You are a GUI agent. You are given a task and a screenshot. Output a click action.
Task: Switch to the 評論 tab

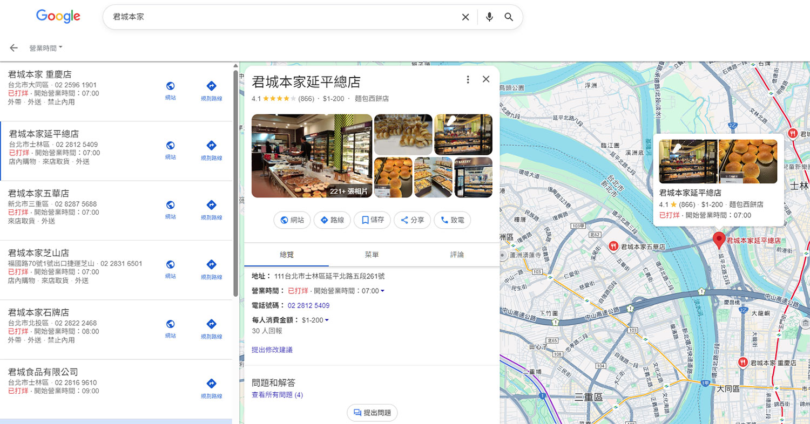click(x=457, y=255)
